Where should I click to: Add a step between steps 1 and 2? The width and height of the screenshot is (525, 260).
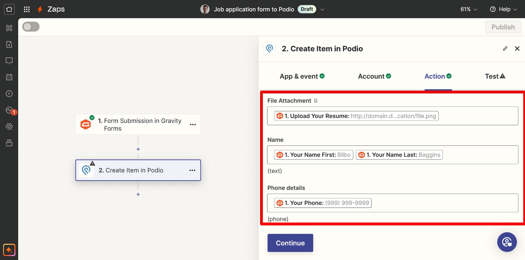click(x=138, y=149)
